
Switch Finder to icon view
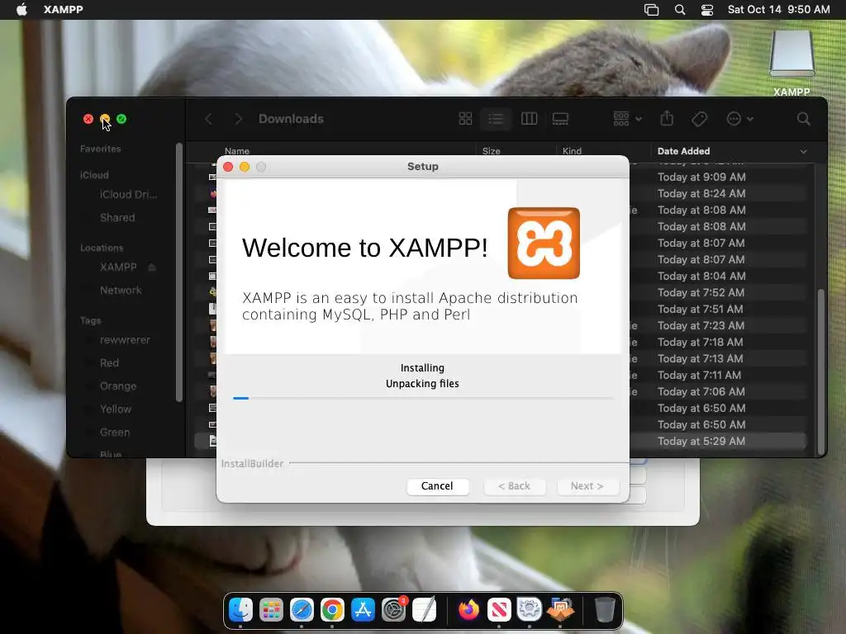point(465,119)
